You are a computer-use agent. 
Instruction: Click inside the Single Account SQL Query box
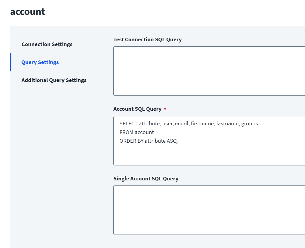click(x=209, y=210)
